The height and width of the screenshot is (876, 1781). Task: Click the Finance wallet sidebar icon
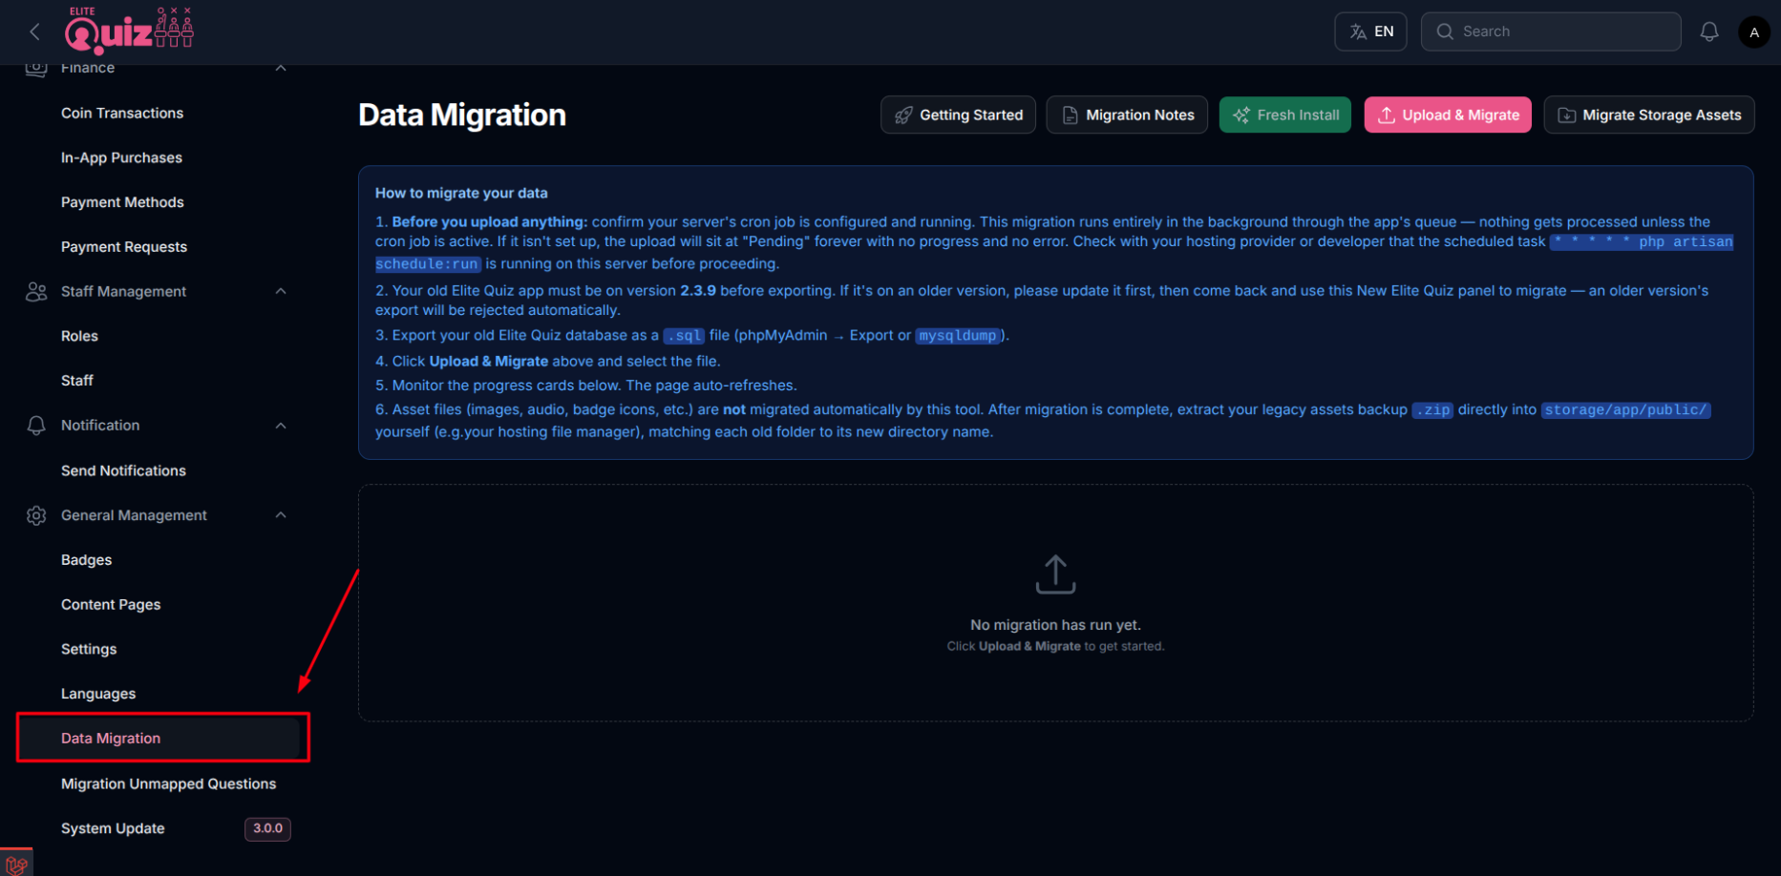coord(36,68)
